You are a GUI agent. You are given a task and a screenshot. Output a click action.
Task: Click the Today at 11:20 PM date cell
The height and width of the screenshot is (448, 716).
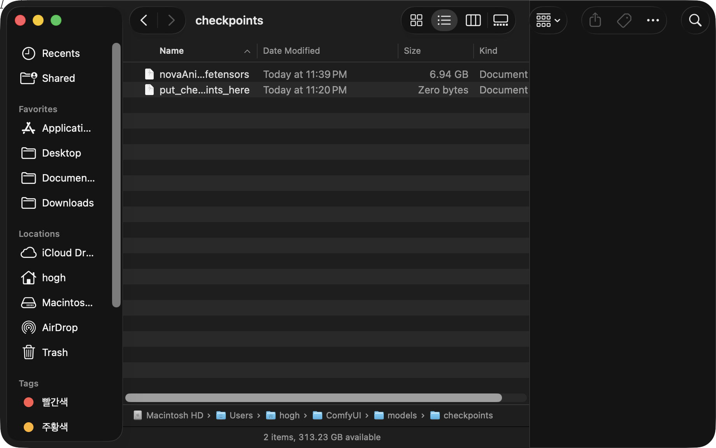(305, 90)
